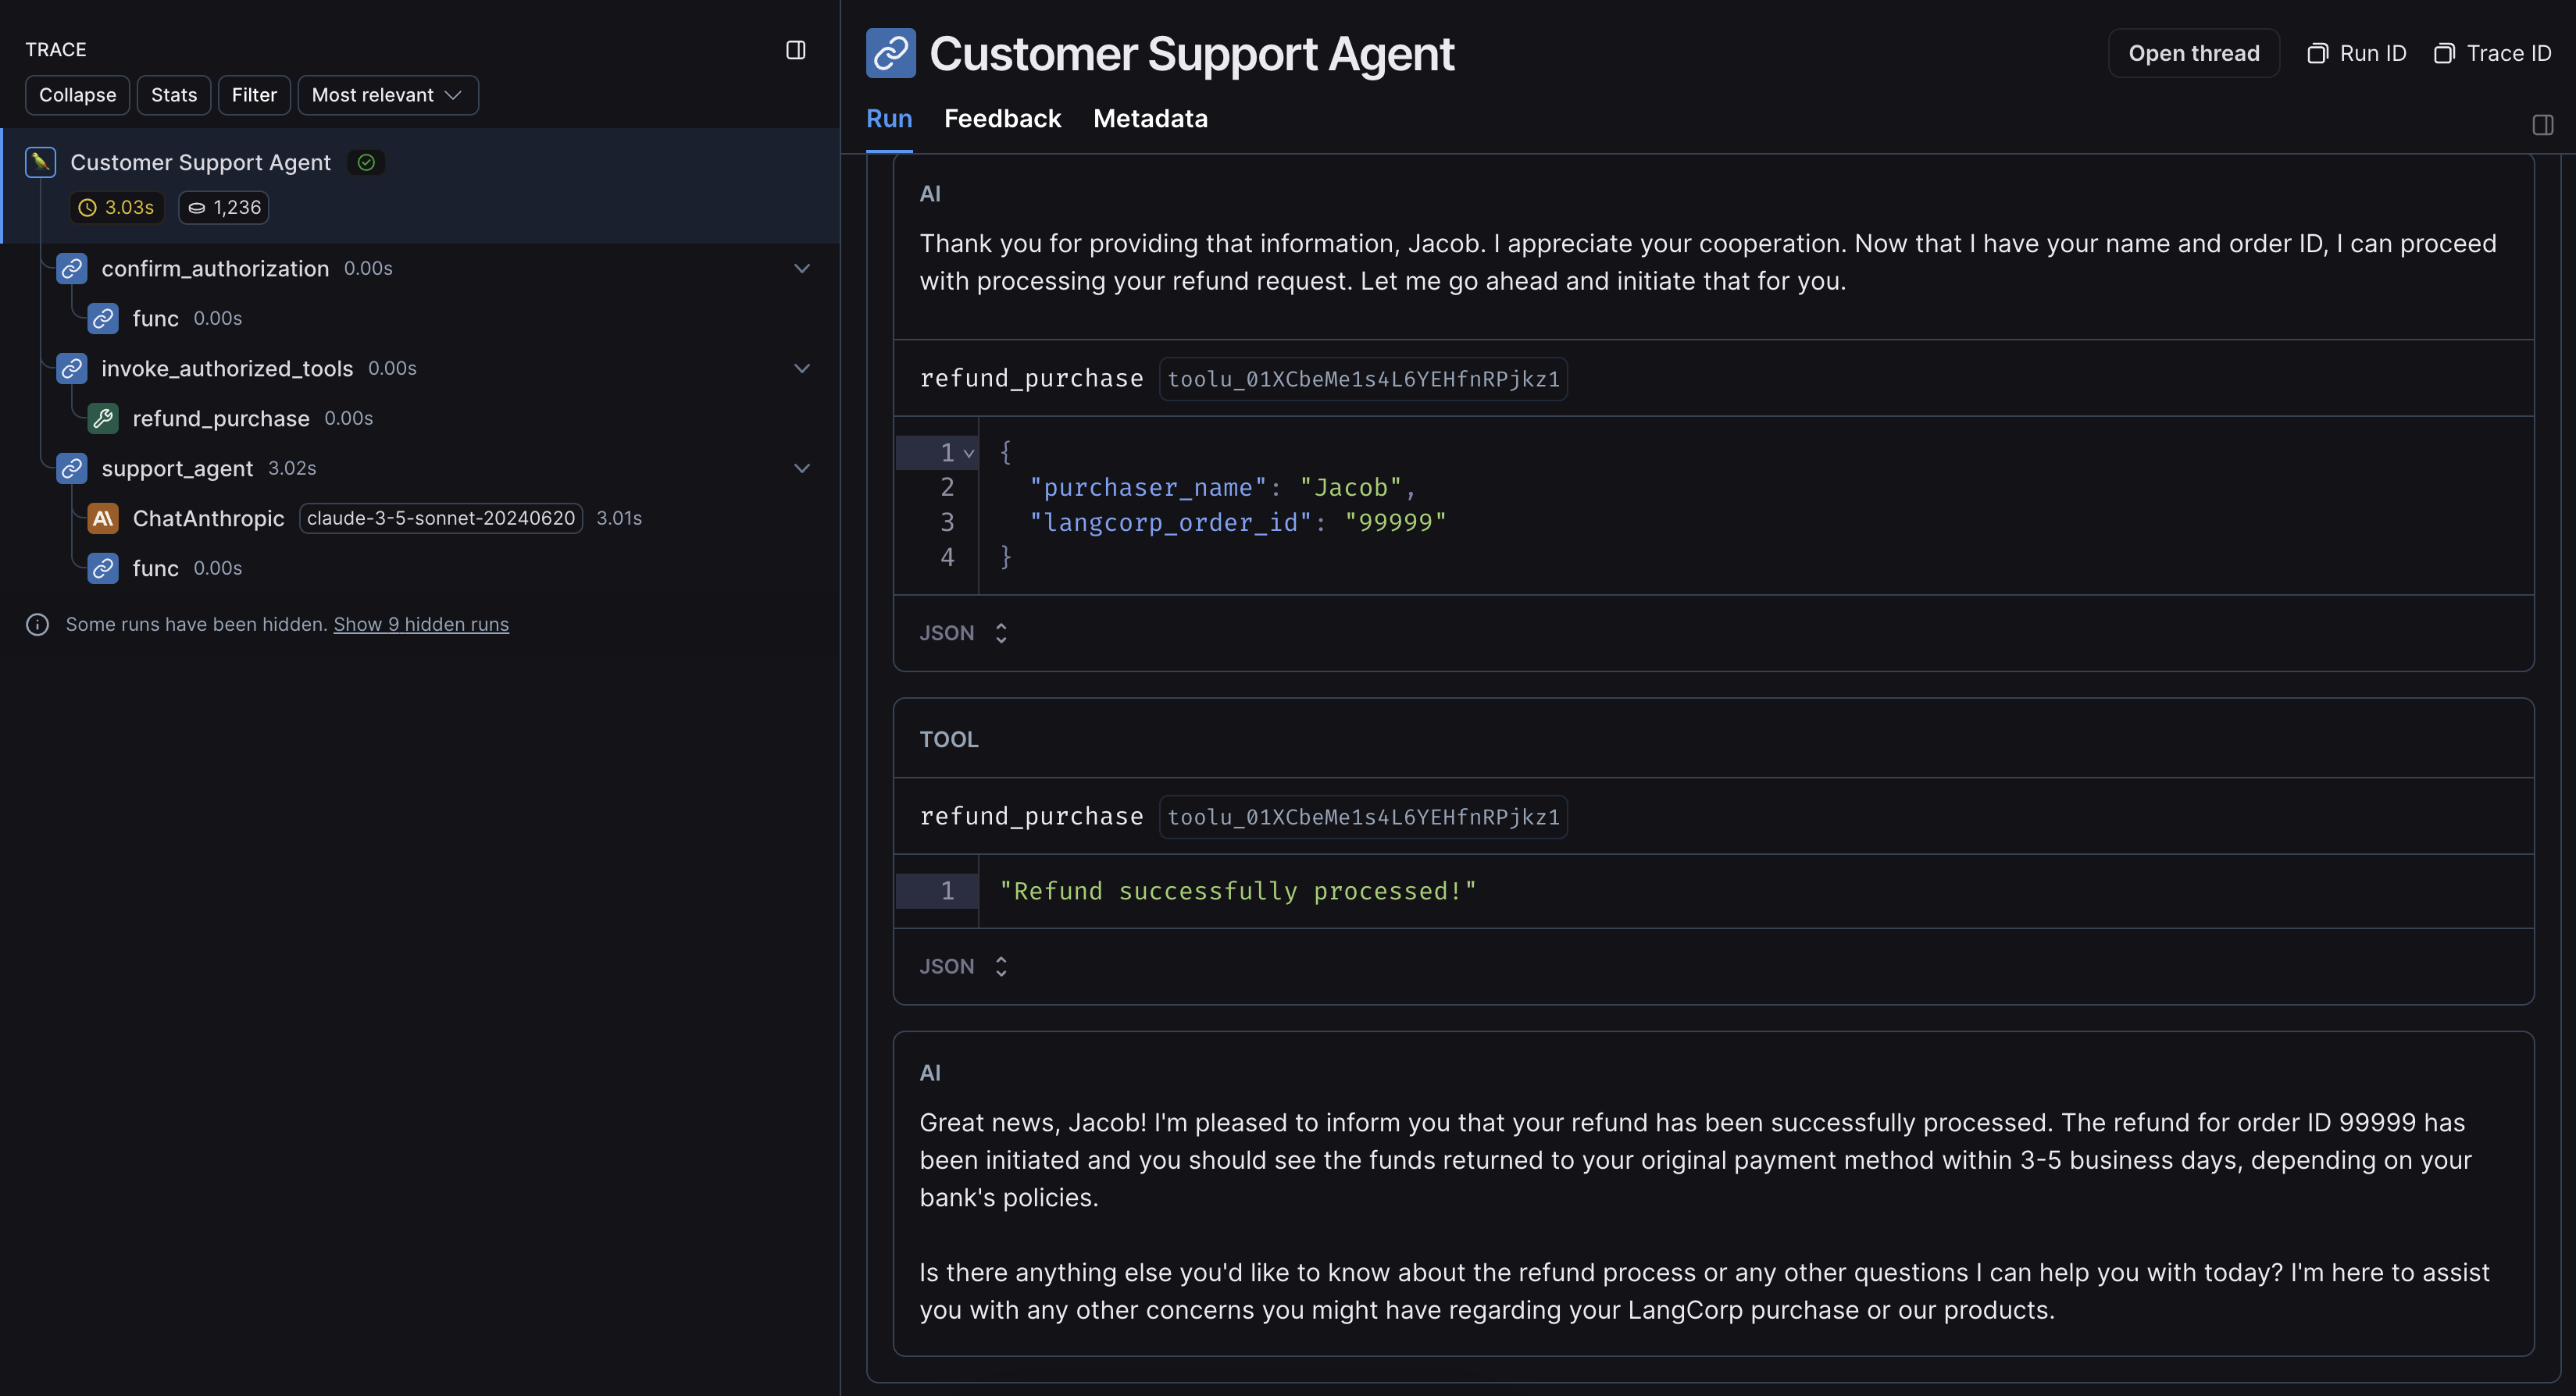The height and width of the screenshot is (1396, 2576).
Task: Click the Open thread button
Action: tap(2193, 54)
